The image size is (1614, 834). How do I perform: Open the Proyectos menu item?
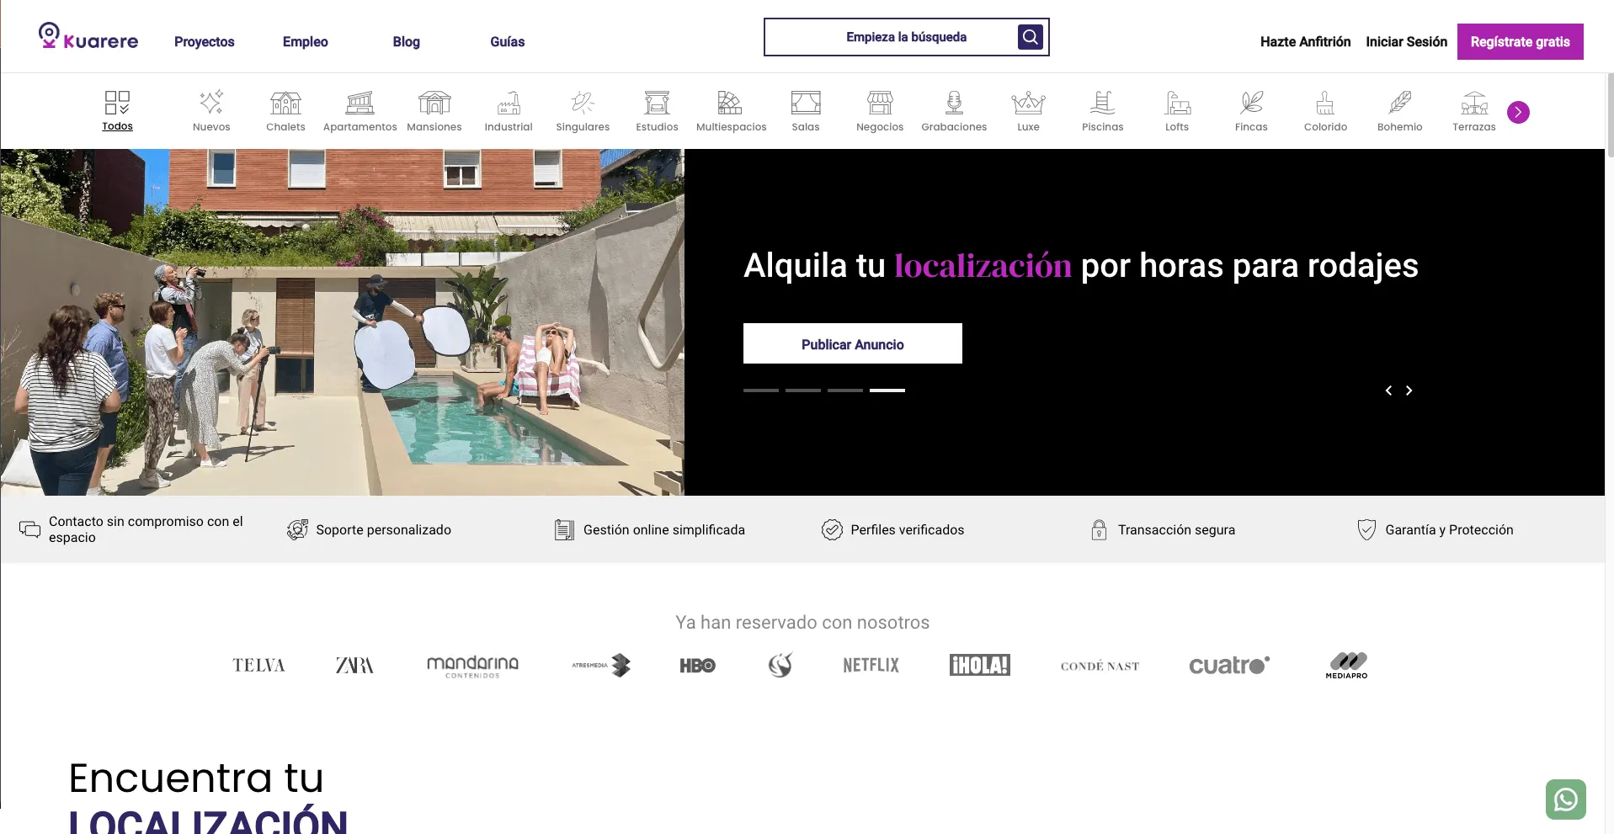(205, 41)
